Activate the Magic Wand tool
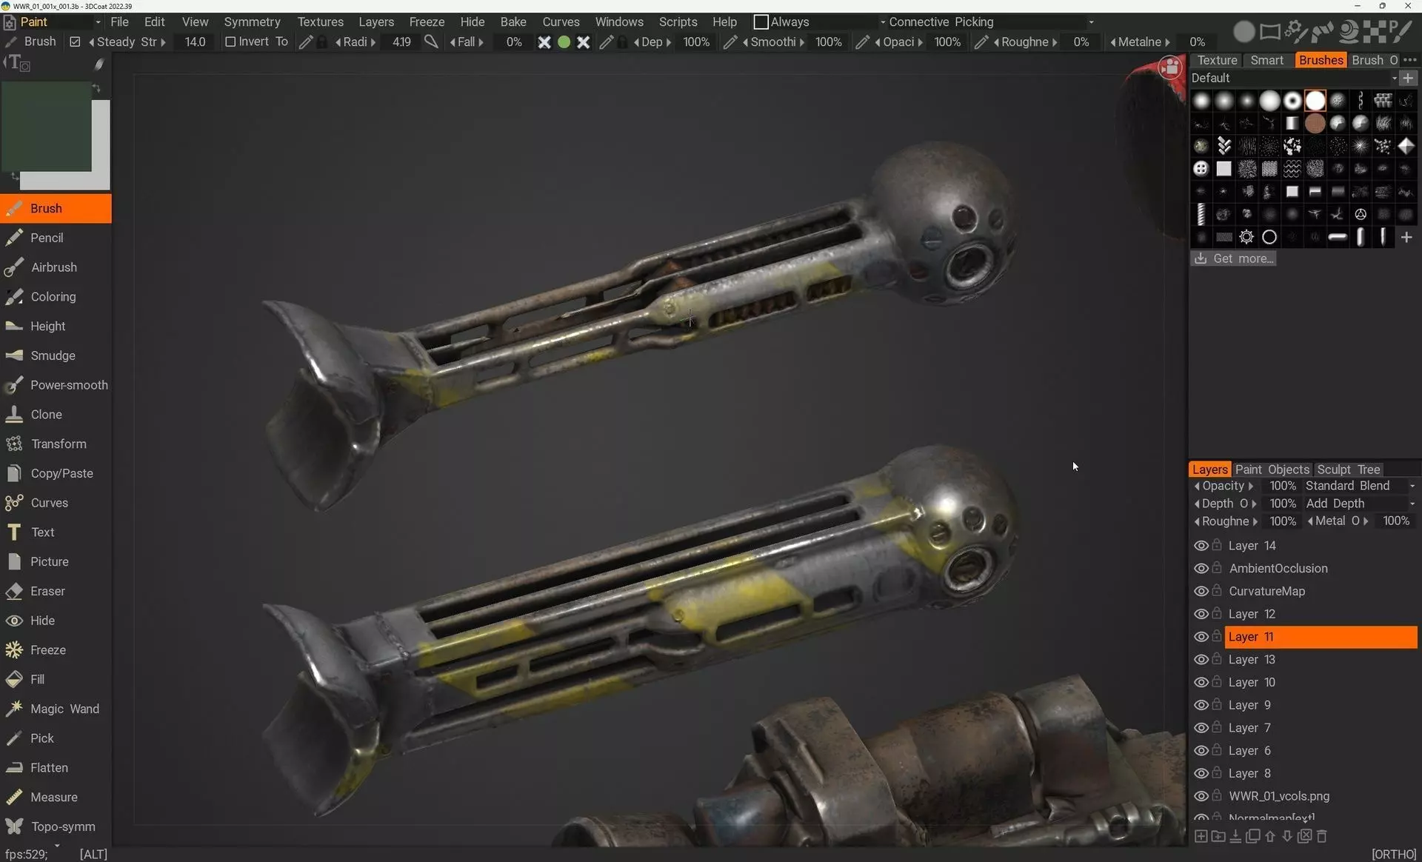 [x=64, y=709]
